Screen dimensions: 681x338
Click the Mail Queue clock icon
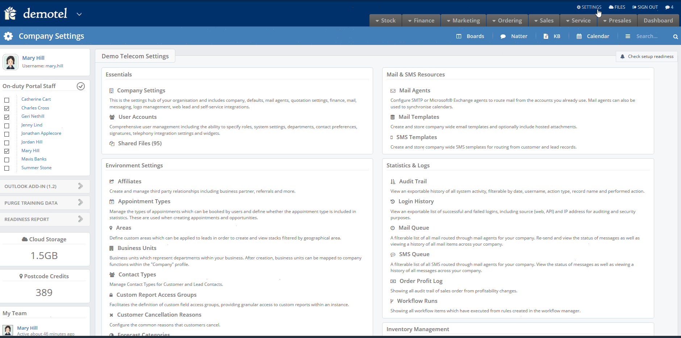392,228
